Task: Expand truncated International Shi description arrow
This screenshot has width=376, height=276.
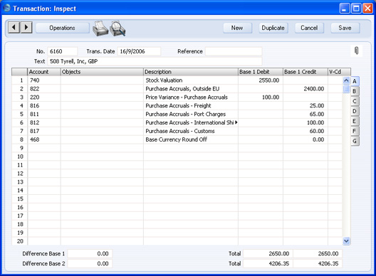Action: click(236, 122)
